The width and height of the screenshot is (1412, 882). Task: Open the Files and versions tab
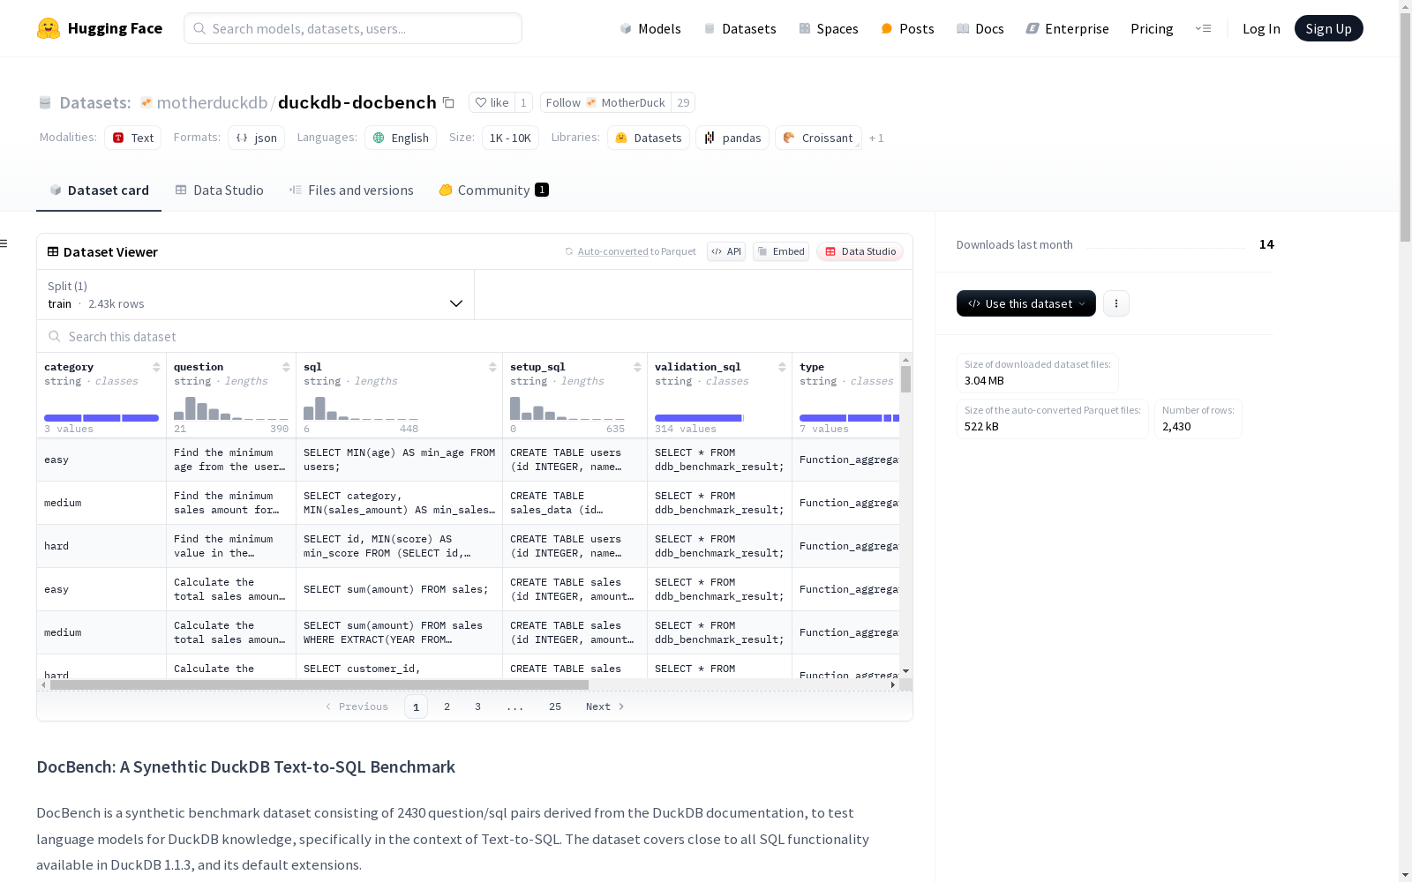point(351,191)
